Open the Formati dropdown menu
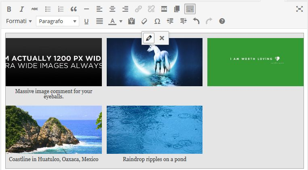This screenshot has height=170, width=308. [19, 21]
